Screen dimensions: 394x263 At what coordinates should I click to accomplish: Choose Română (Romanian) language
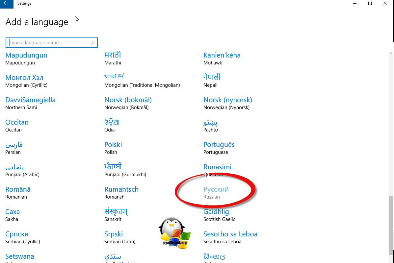pos(18,192)
